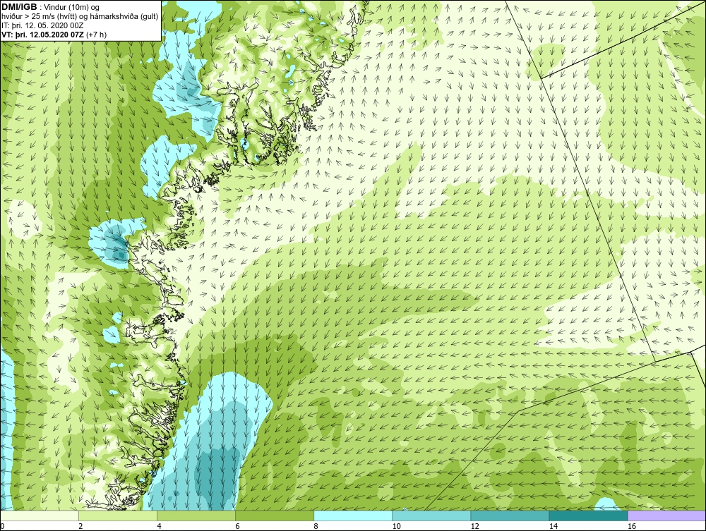
Task: Click the 0–2 m/s pale legend swatch
Action: [39, 515]
